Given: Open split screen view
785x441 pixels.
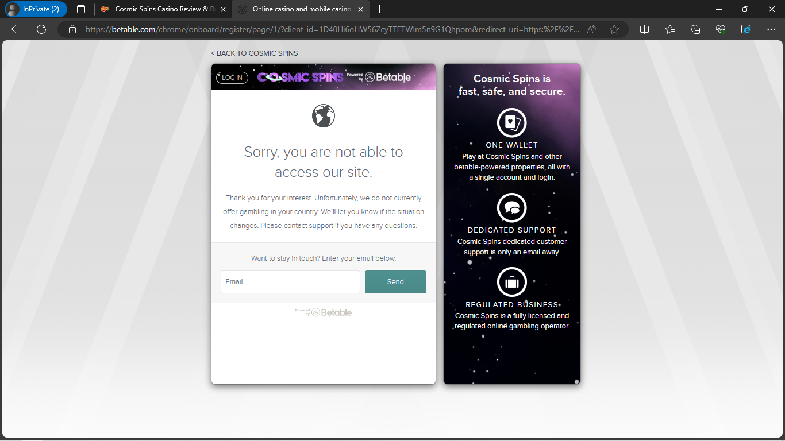Looking at the screenshot, I should click(x=644, y=29).
